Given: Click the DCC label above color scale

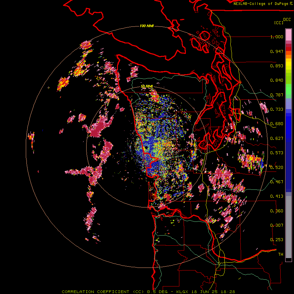Looking at the screenshot, I should (287, 20).
